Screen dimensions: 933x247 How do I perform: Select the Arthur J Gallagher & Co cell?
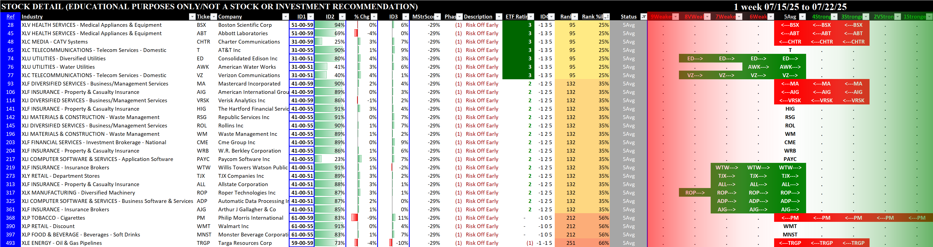pyautogui.click(x=247, y=209)
